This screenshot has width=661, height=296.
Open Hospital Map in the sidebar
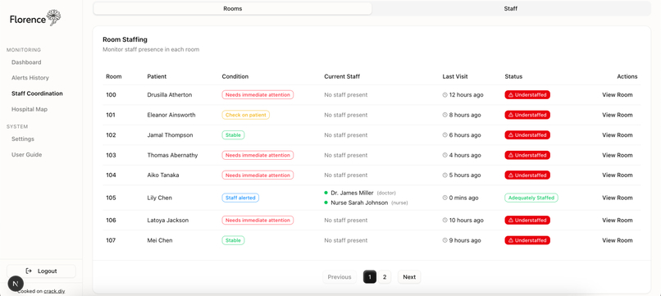30,109
